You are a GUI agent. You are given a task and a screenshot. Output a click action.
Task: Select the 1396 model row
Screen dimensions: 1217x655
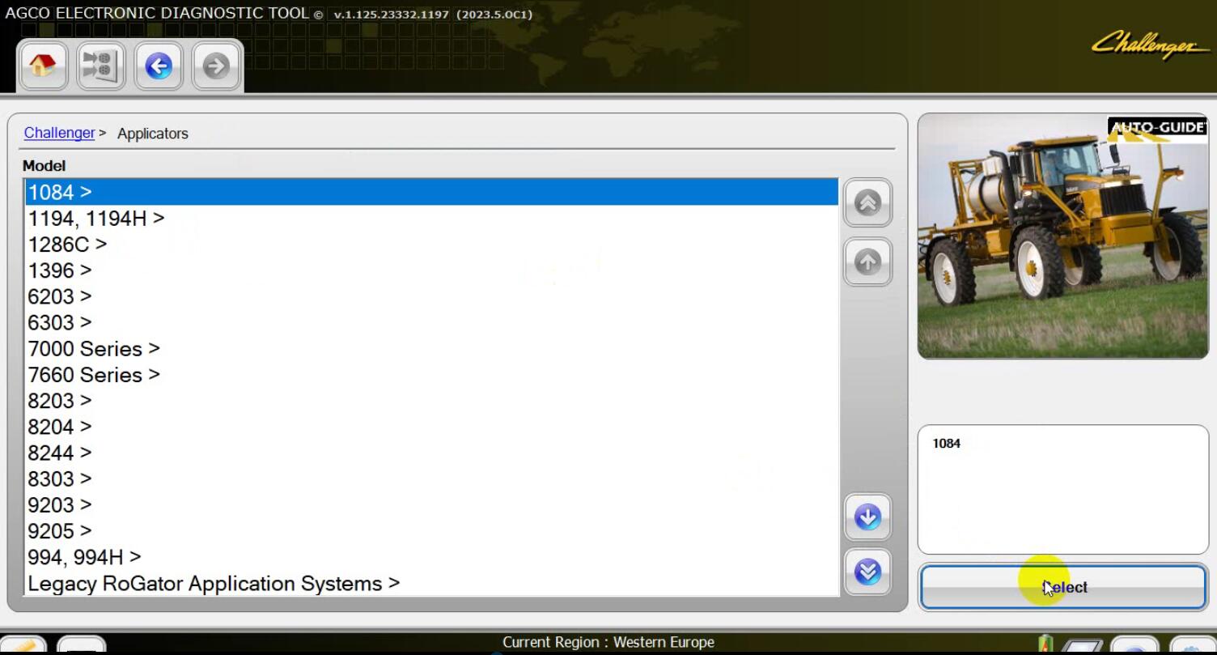431,270
